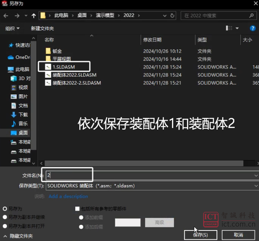Click the horizontal scrollbar in file list
259x241 pixels.
click(x=144, y=163)
